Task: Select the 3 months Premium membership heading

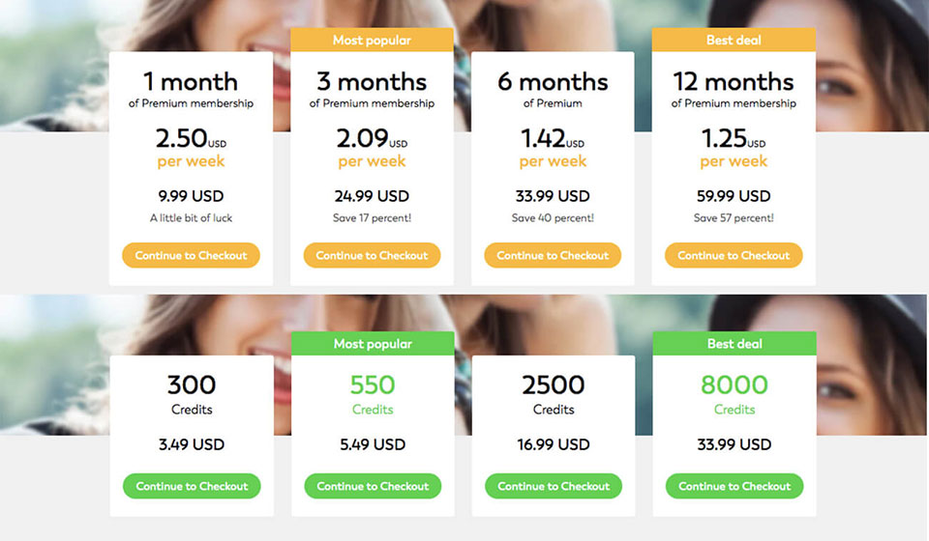Action: click(x=372, y=82)
